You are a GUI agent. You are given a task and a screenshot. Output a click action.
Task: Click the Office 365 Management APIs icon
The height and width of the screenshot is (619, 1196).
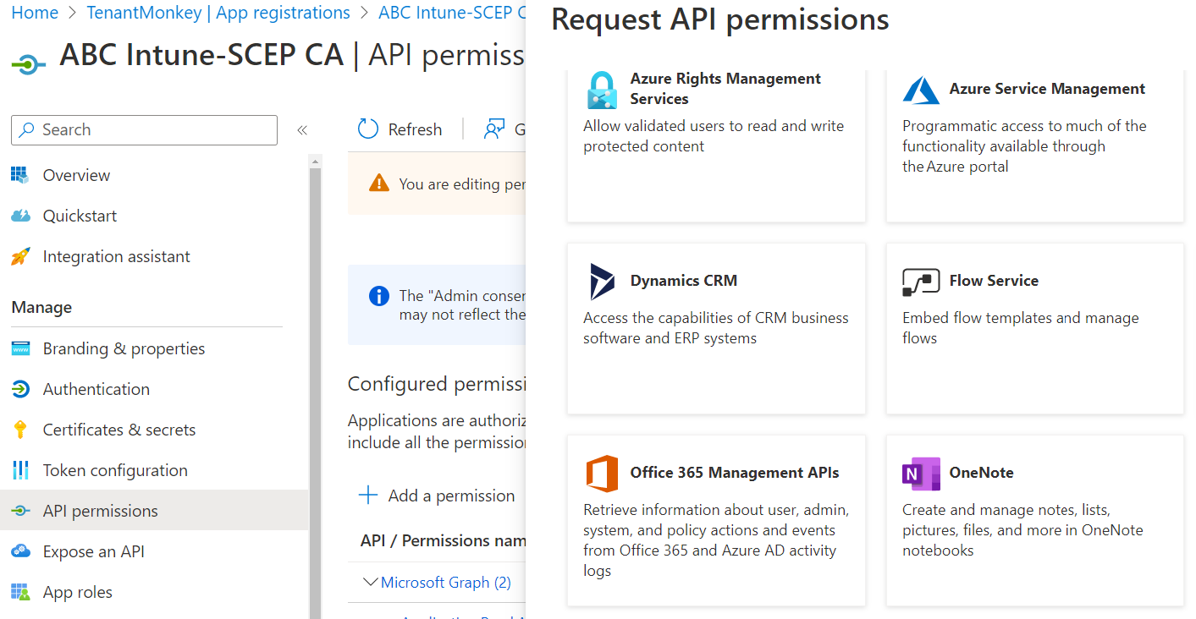click(x=602, y=474)
